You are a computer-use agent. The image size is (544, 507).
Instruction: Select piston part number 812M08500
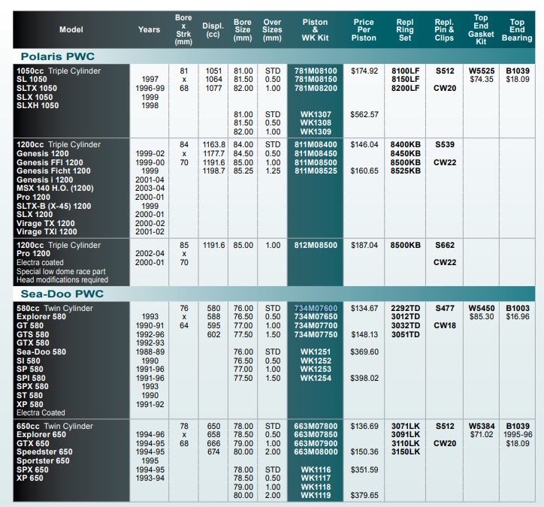tap(316, 245)
